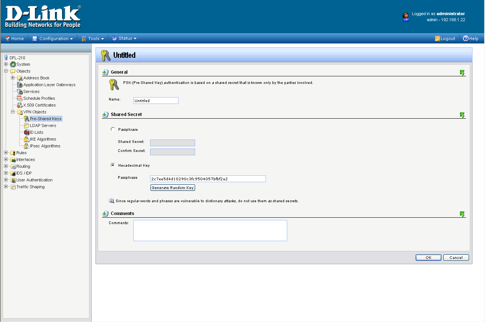Click the User Authentication icon
This screenshot has width=485, height=322.
[13, 180]
